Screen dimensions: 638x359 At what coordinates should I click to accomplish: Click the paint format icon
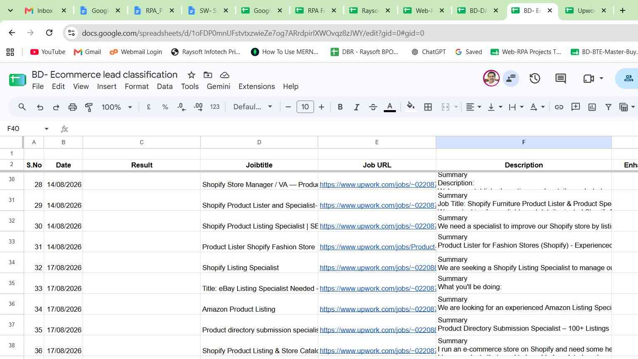coord(89,107)
